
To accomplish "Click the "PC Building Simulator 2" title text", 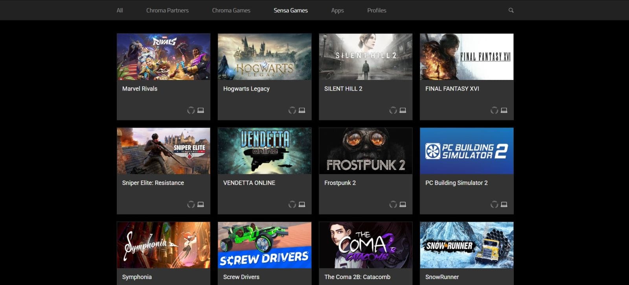I will [x=456, y=183].
